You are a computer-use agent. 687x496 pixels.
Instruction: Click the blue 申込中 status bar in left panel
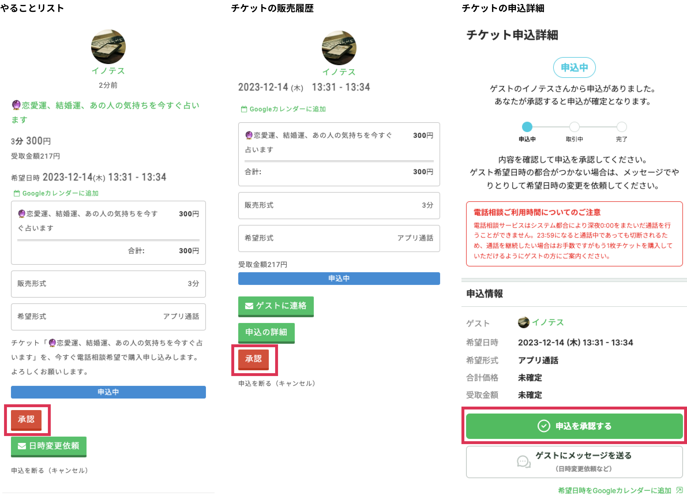click(x=108, y=392)
